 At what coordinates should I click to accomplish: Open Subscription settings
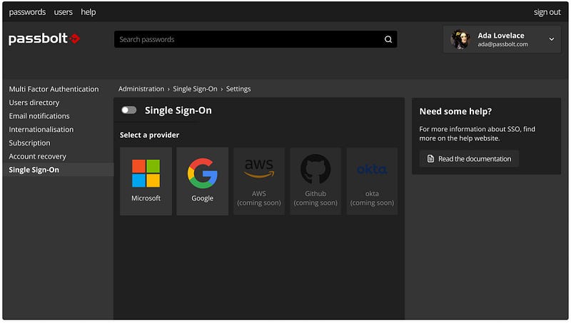(29, 143)
